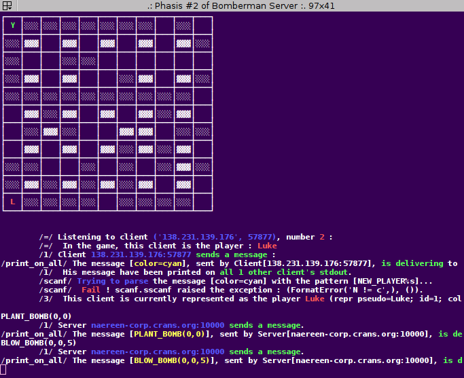Click the red L player cell
464x378 pixels.
(12, 202)
